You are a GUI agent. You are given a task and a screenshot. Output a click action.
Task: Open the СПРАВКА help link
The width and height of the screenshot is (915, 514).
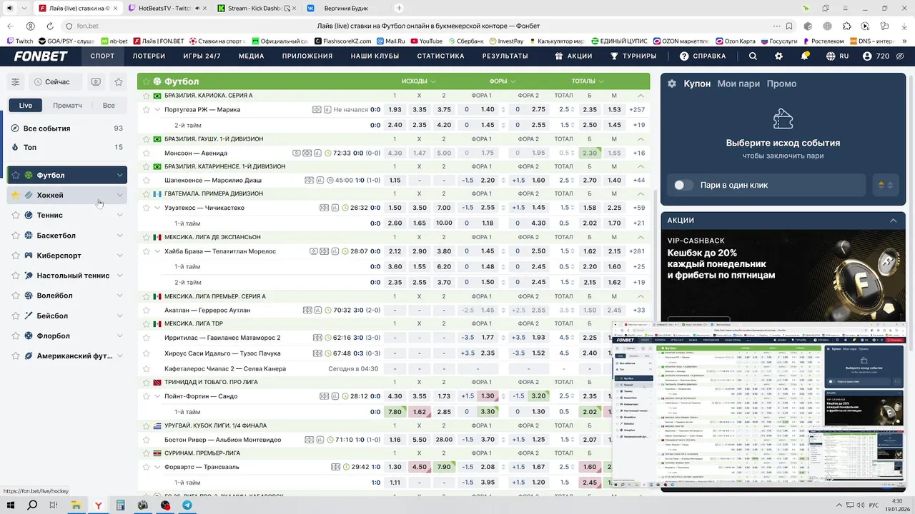pyautogui.click(x=702, y=56)
